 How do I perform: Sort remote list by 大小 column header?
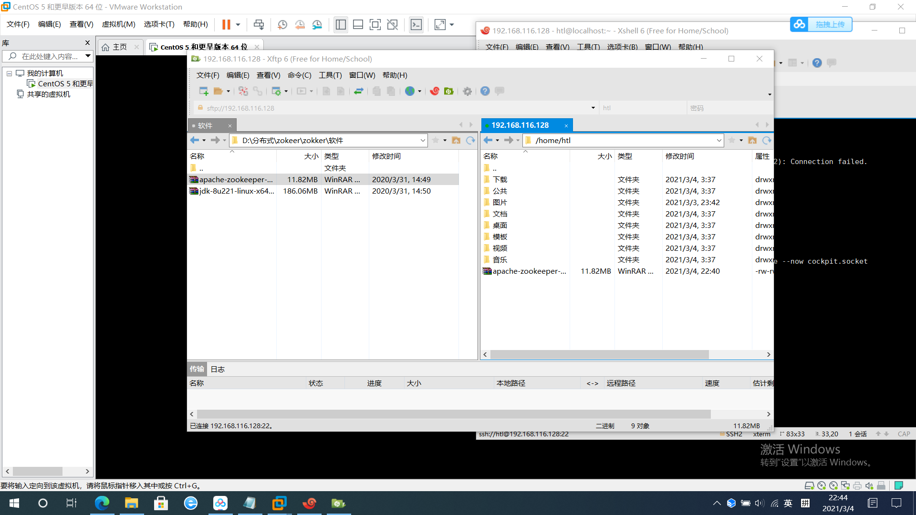592,156
